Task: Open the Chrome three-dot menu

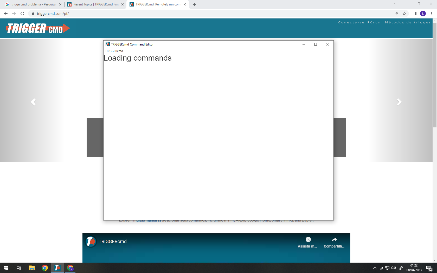Action: 431,14
